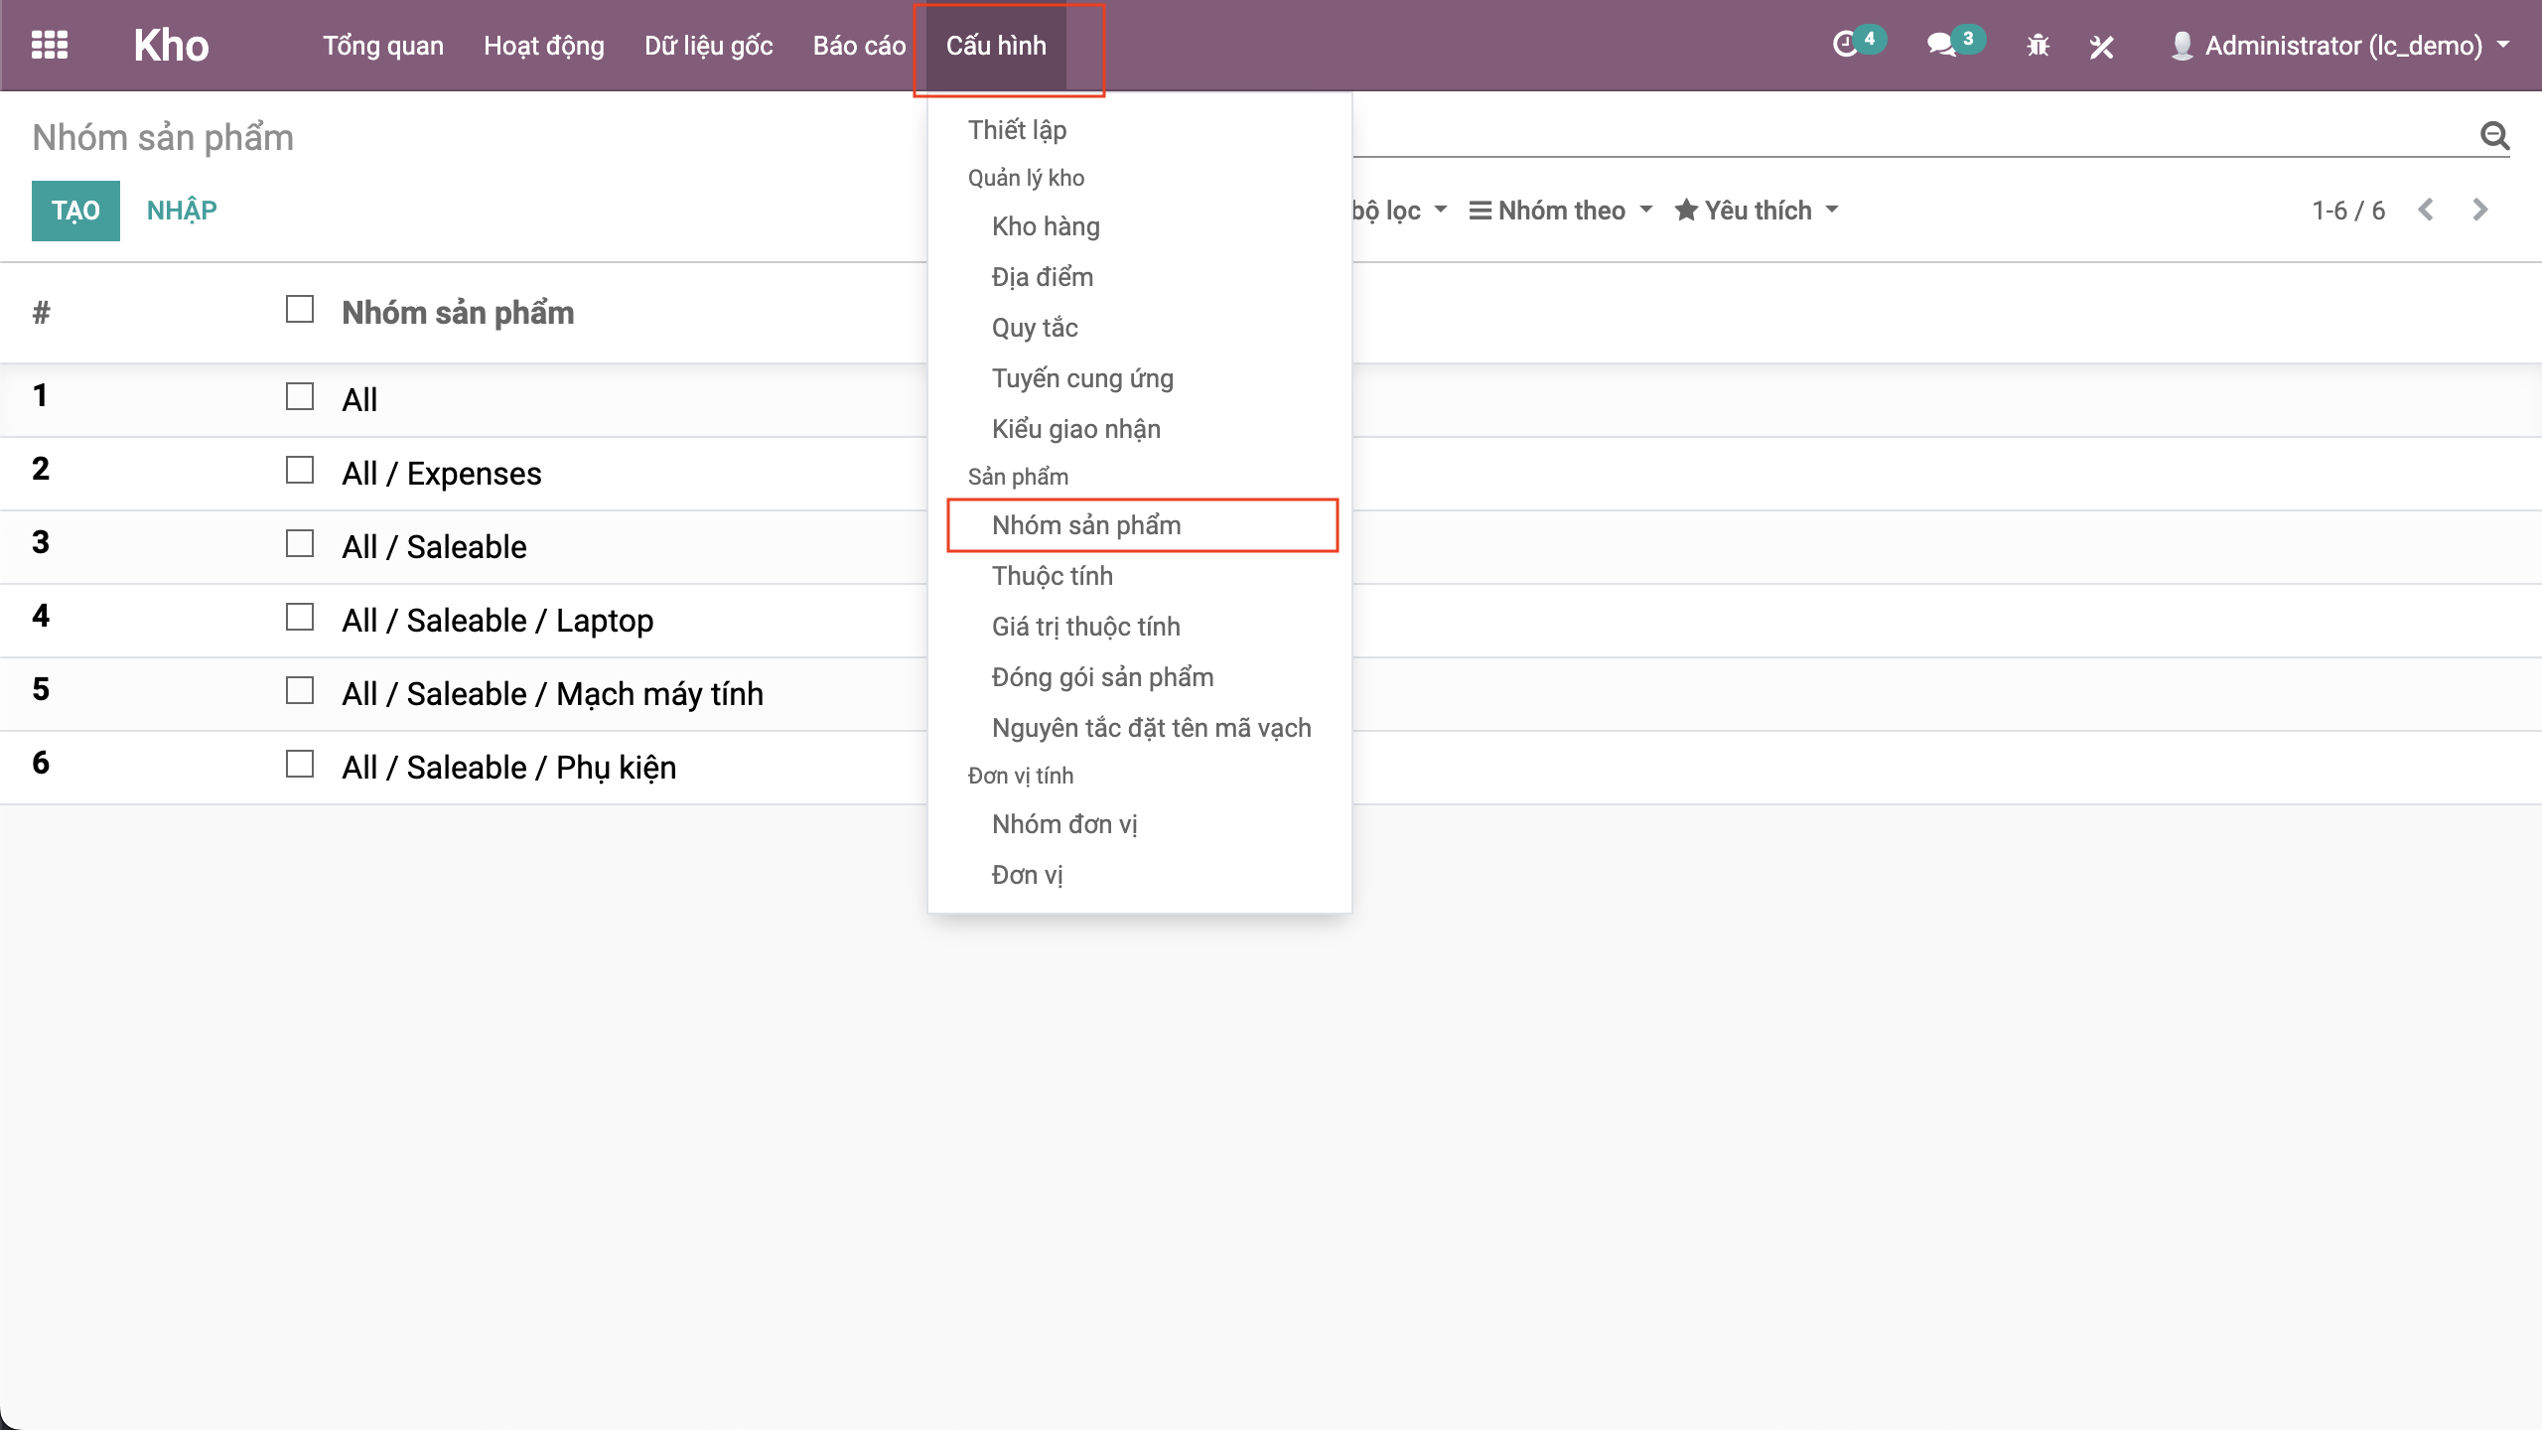Click the tools wrench icon in header

pos(2101,46)
